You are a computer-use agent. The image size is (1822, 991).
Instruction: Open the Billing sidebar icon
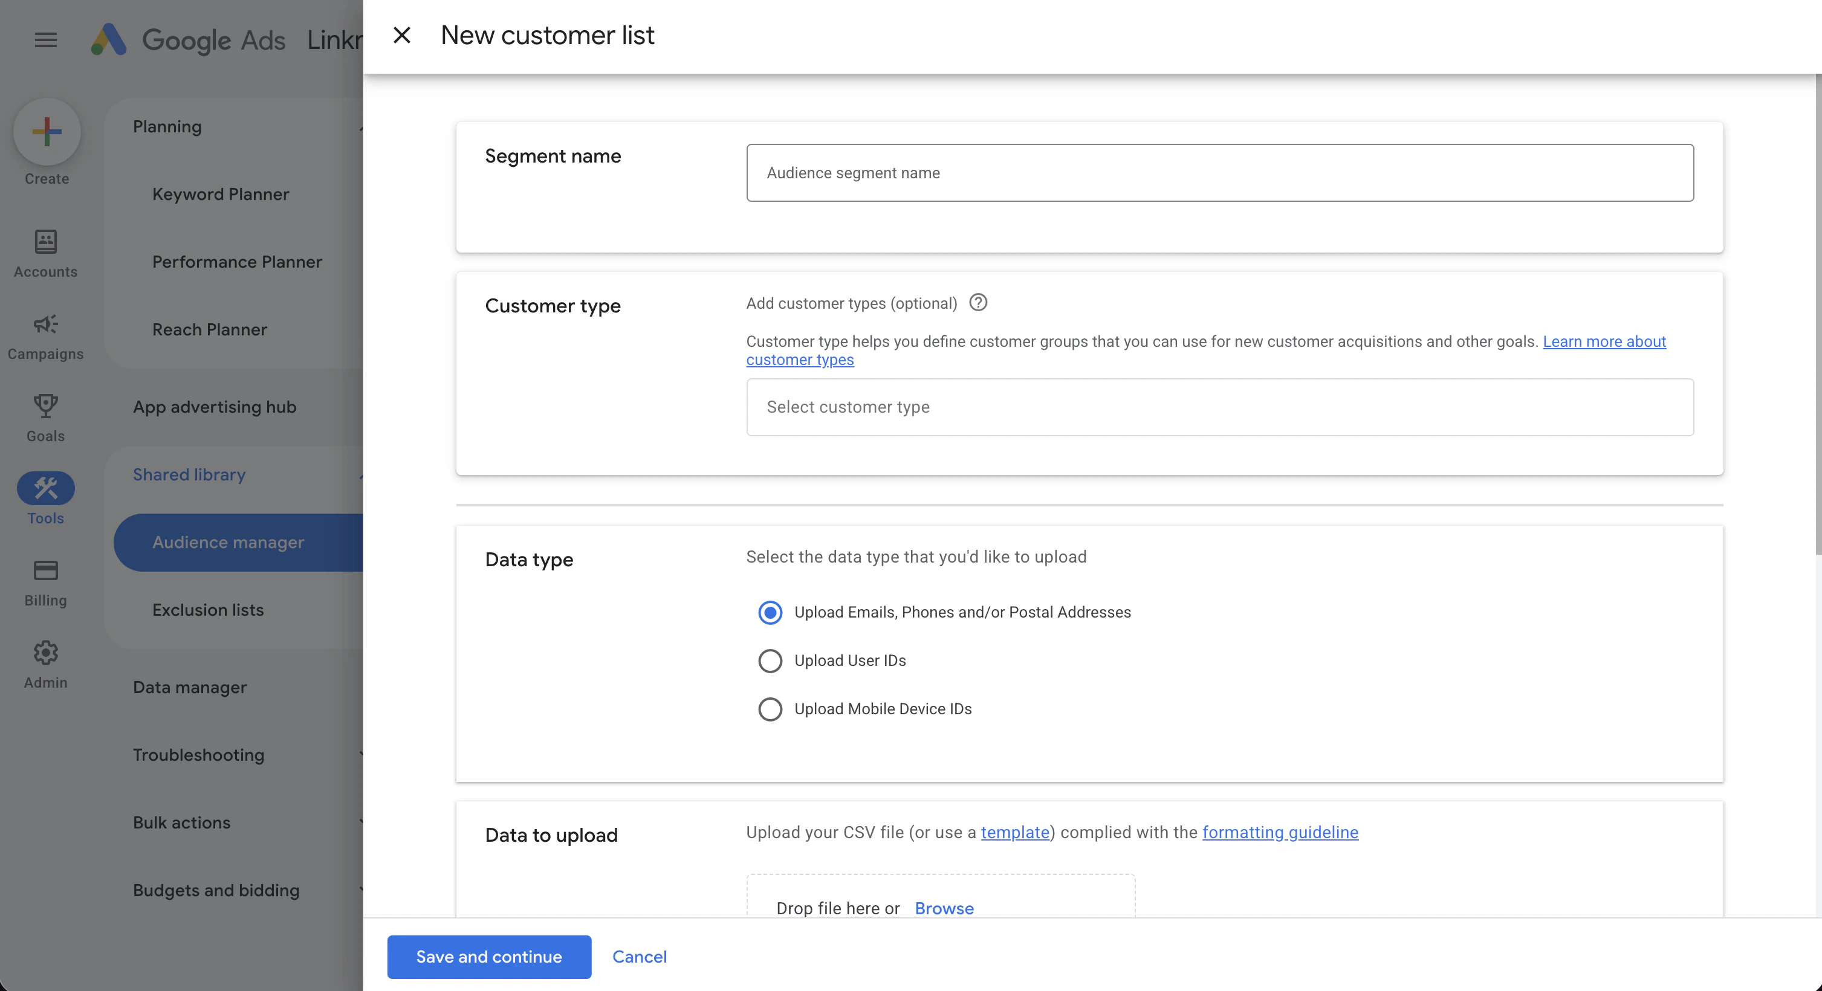point(45,570)
